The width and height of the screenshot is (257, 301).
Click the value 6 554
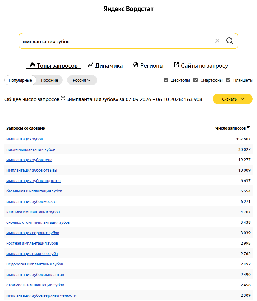point(245,191)
